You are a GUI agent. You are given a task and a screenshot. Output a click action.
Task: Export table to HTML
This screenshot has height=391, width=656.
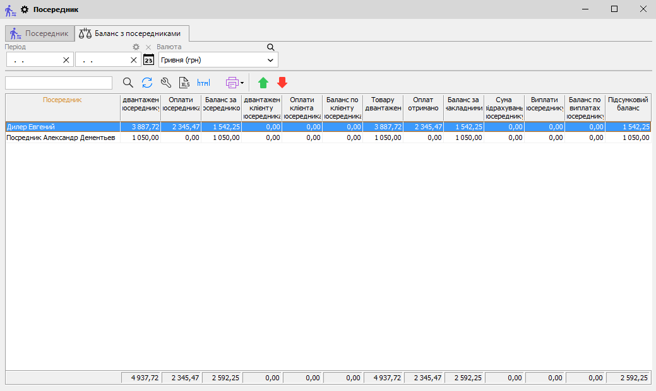pyautogui.click(x=204, y=83)
